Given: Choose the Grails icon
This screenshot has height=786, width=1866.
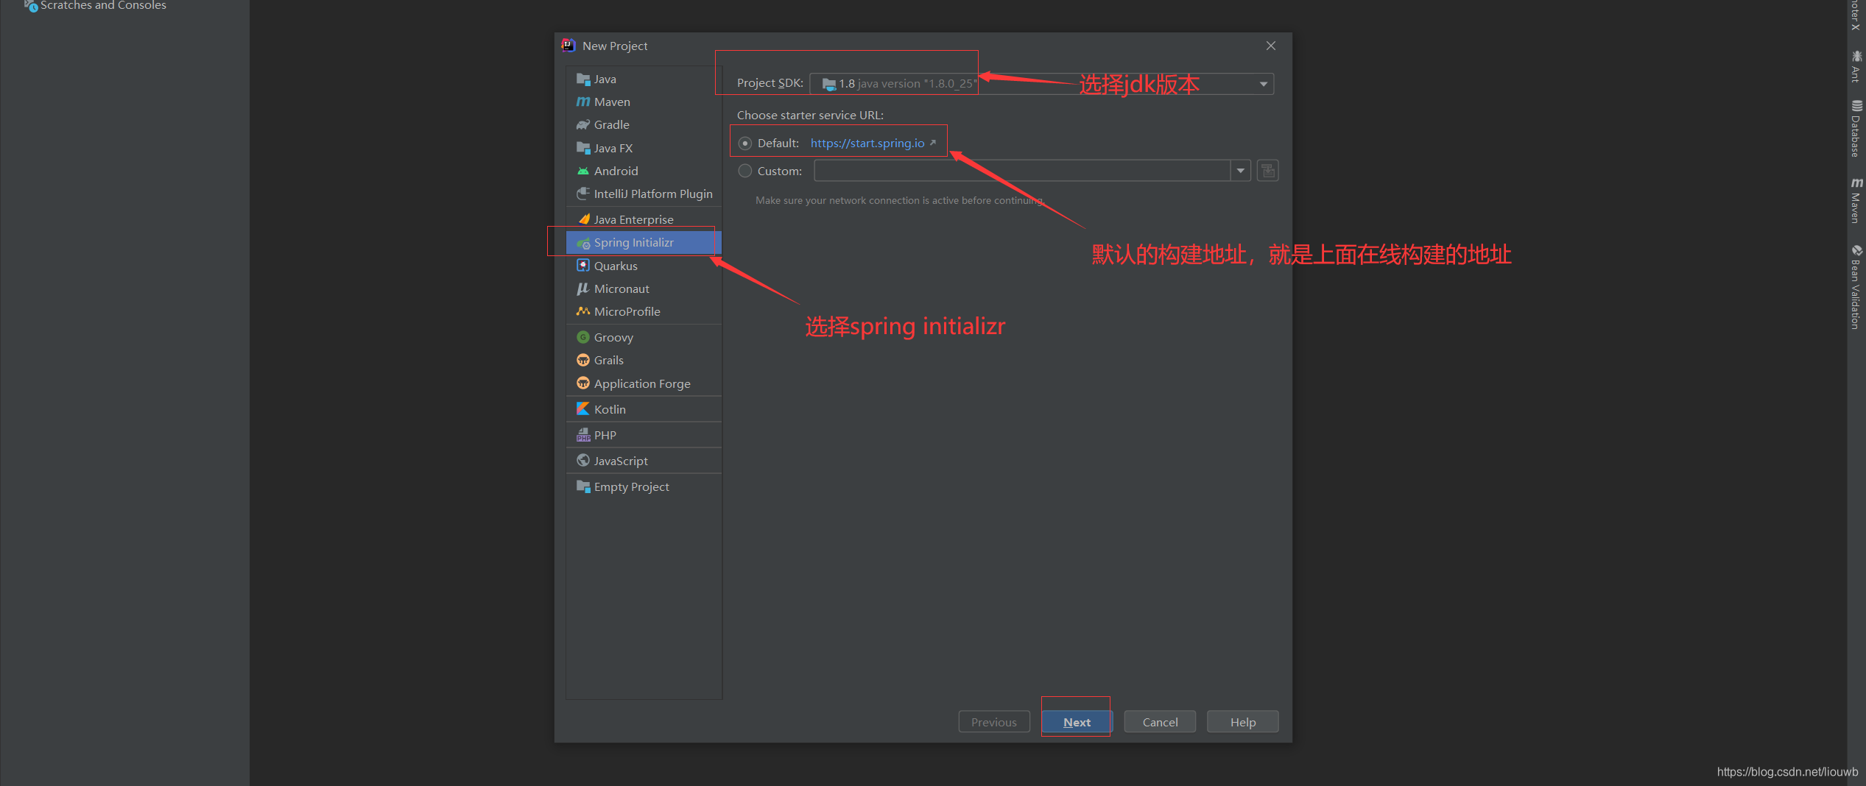Looking at the screenshot, I should pos(583,360).
